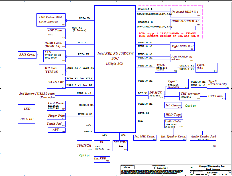Click the Card Reader Realtek RTS5146 block
This screenshot has height=176, width=232.
56,106
